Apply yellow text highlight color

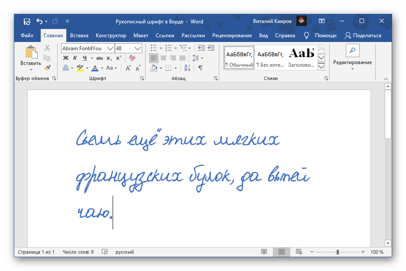tap(80, 68)
